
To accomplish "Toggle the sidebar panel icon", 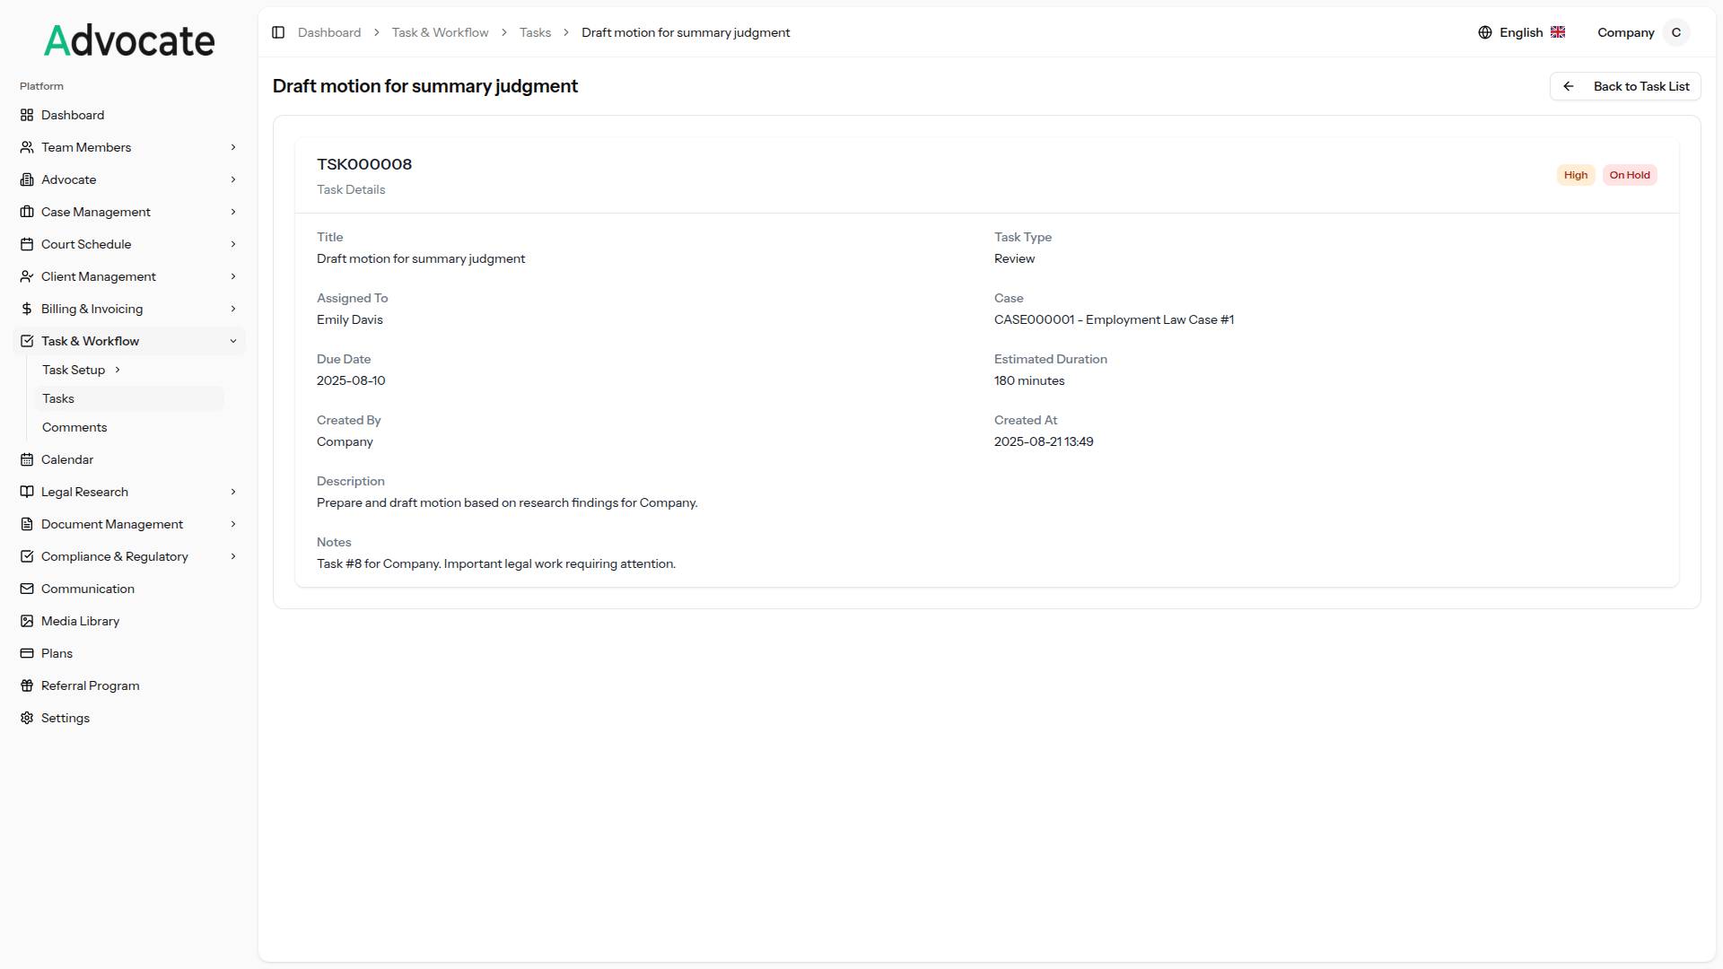I will pos(278,32).
